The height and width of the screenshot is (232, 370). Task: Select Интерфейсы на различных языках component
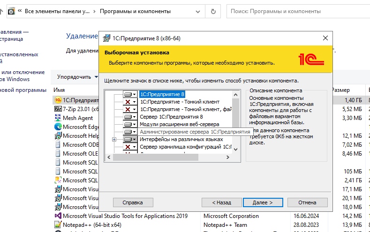(x=181, y=139)
